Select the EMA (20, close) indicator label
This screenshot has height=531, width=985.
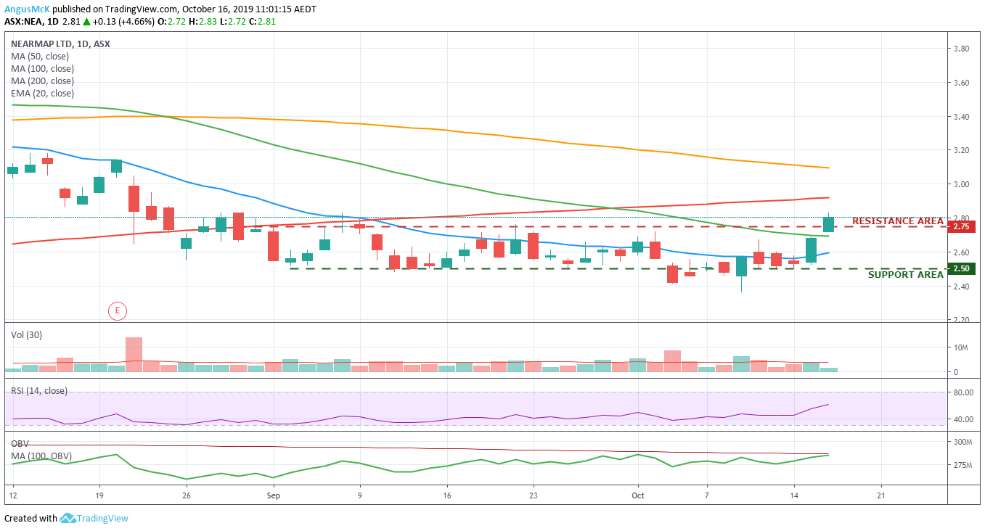(42, 93)
